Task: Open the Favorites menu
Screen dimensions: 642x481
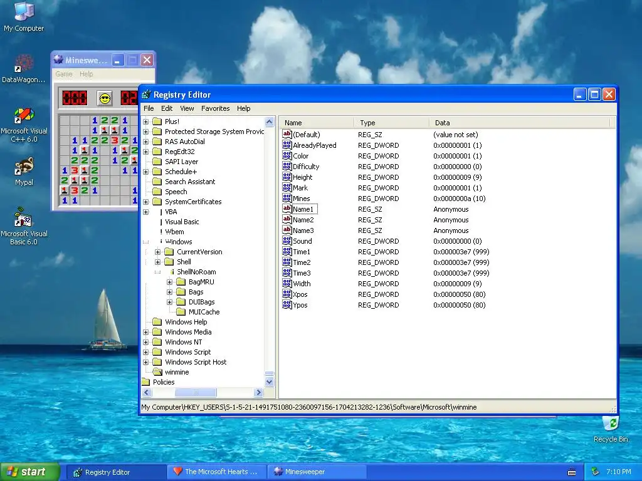Action: (x=216, y=108)
